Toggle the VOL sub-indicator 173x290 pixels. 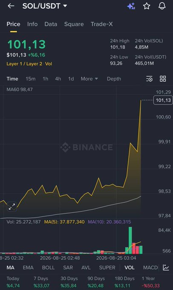click(130, 267)
